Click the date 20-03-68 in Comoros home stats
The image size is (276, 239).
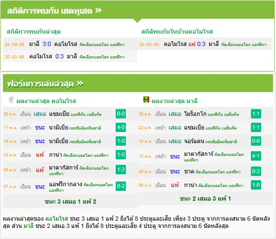(x=149, y=44)
